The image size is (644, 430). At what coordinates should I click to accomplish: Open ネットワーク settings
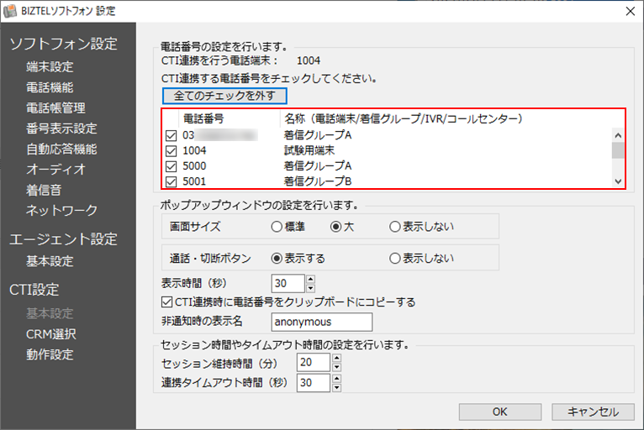(61, 211)
